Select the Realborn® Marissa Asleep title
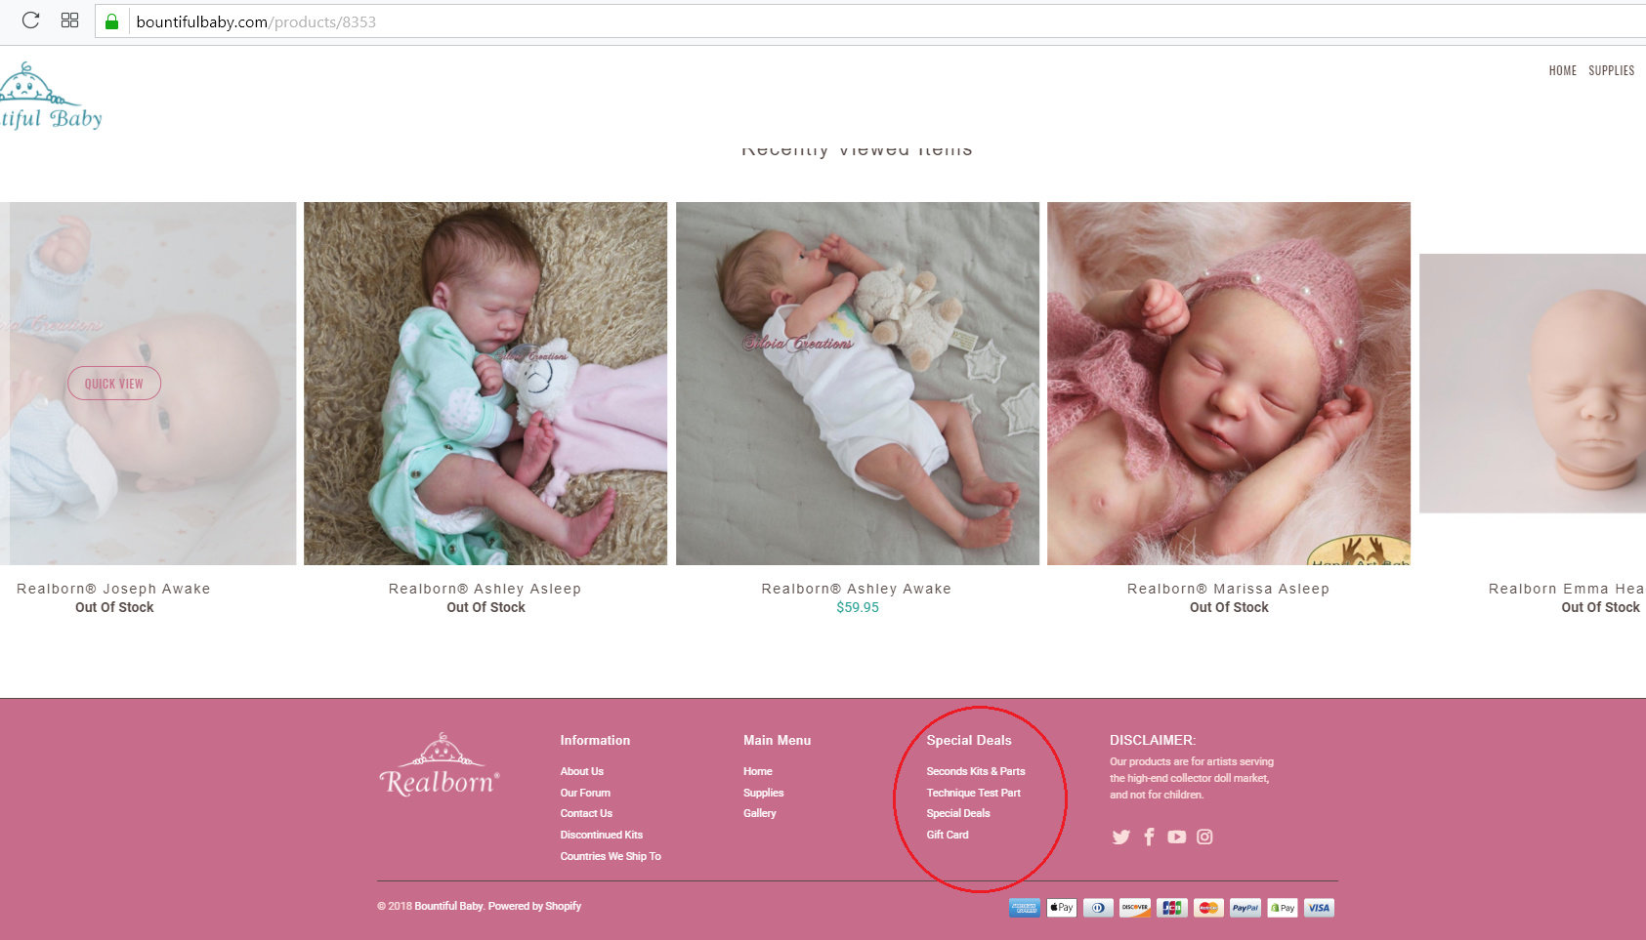1646x940 pixels. click(1229, 589)
